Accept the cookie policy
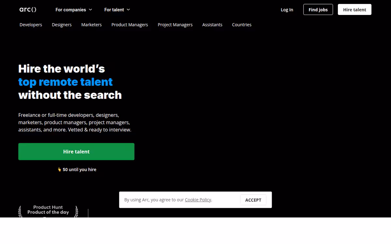 pos(253,200)
